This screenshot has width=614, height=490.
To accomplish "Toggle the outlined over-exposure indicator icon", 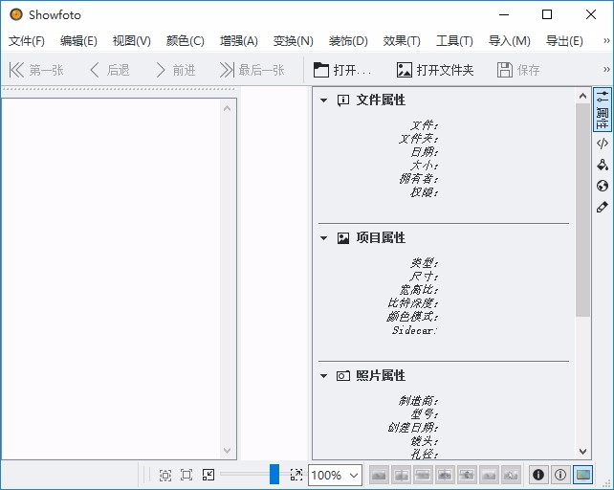I will tap(560, 475).
